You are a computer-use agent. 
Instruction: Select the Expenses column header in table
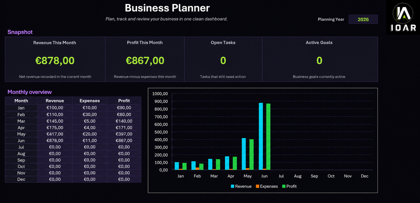coord(90,101)
